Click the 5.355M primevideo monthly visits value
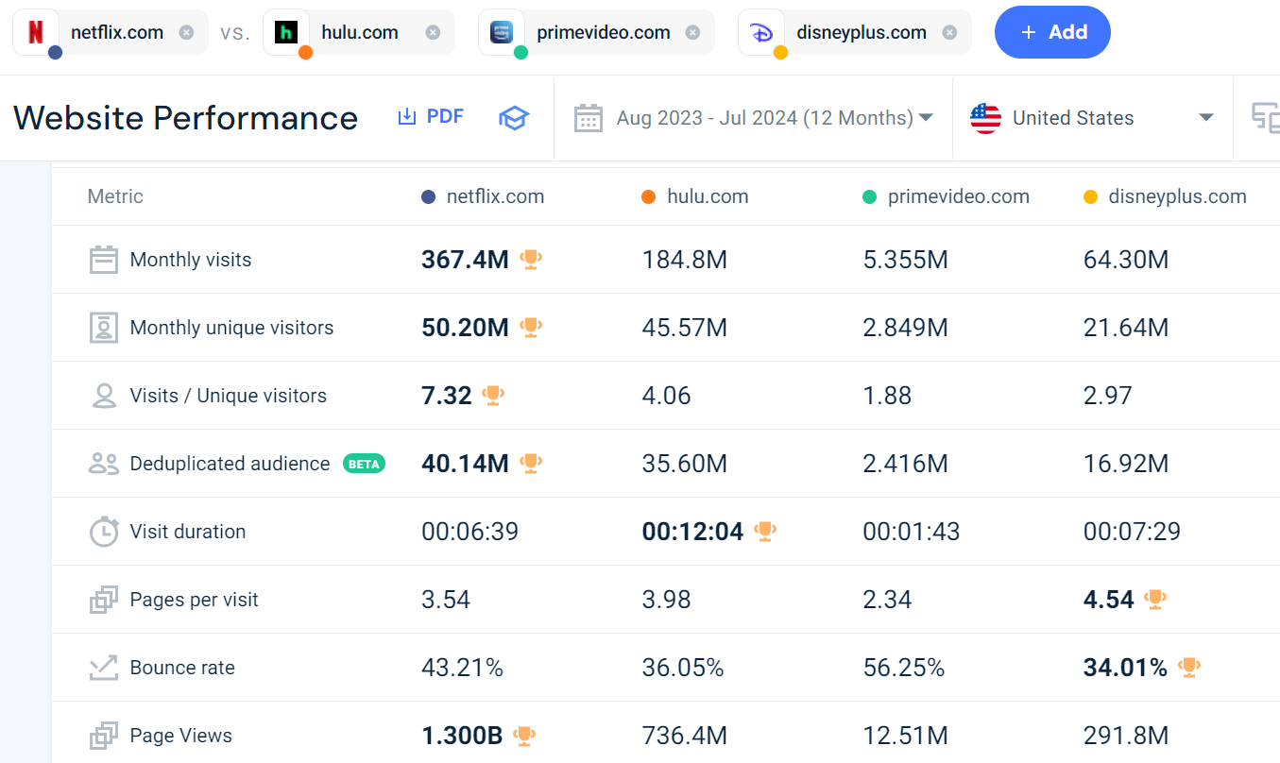This screenshot has width=1280, height=763. [906, 260]
